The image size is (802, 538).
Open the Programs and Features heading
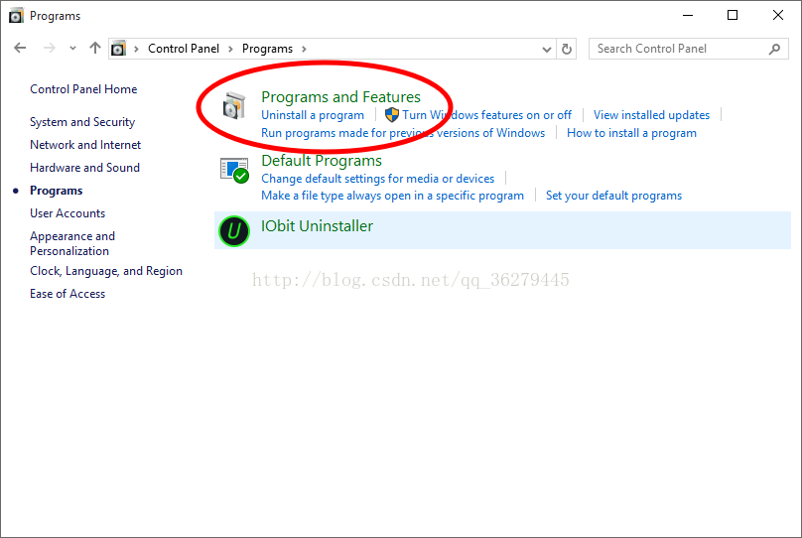pos(340,96)
